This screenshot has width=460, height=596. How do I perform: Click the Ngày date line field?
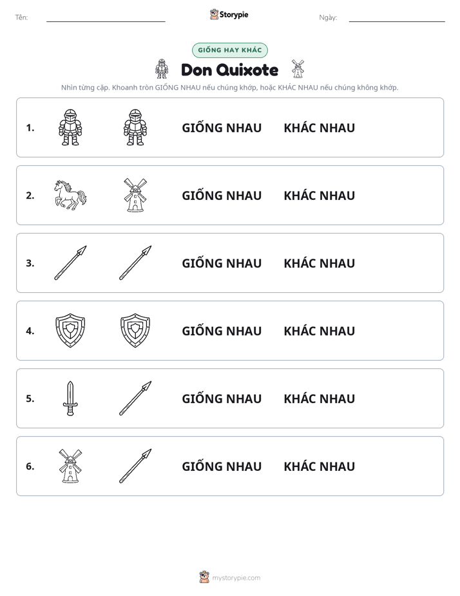point(397,17)
